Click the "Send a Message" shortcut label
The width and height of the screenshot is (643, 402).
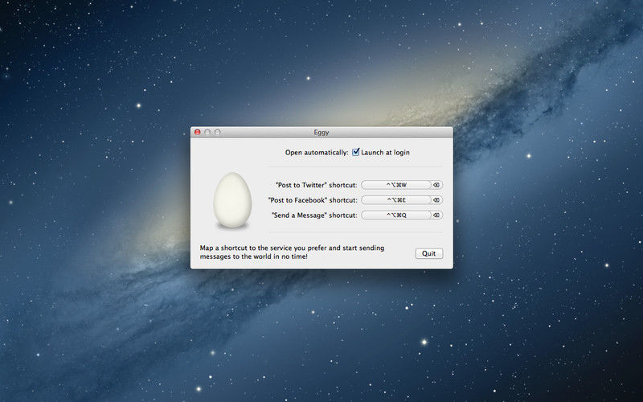click(314, 215)
